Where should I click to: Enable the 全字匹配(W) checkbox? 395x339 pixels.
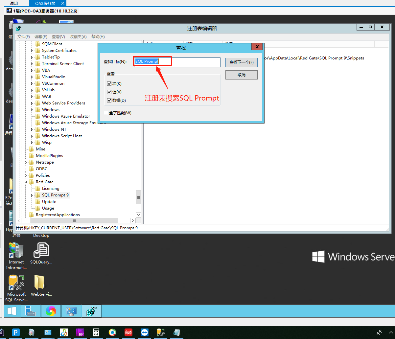tap(106, 113)
